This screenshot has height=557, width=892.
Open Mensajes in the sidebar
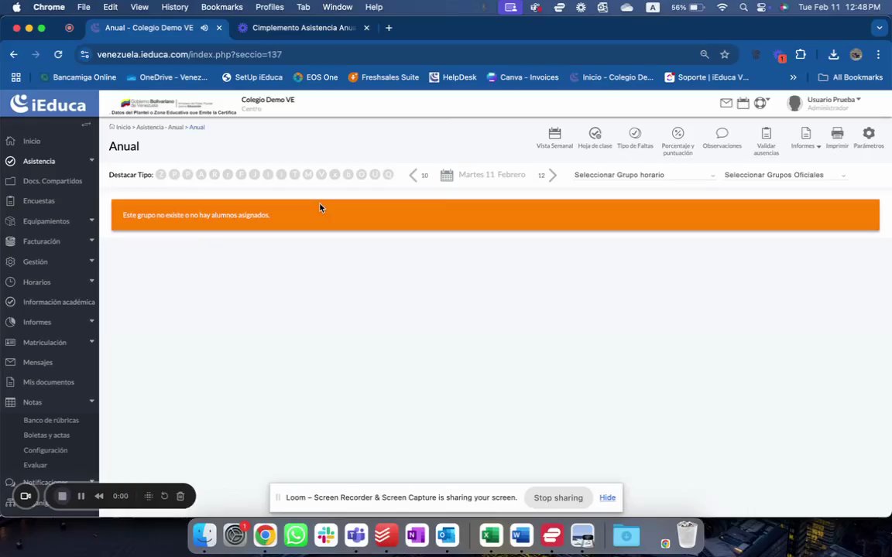coord(37,363)
